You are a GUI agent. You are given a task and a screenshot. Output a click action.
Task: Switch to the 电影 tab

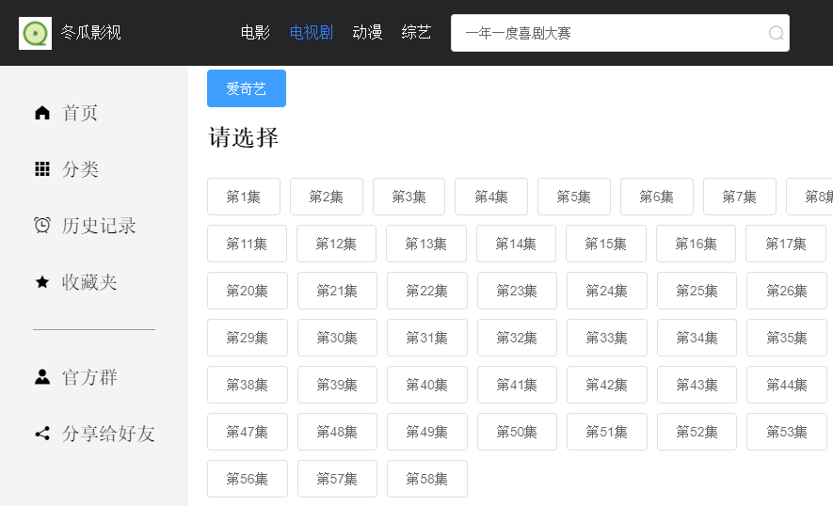(255, 33)
